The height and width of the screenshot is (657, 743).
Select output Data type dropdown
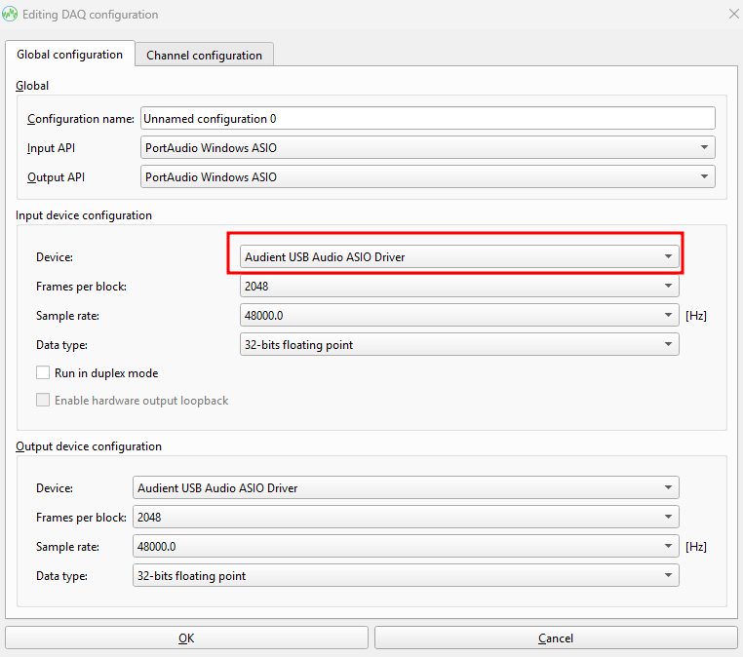pyautogui.click(x=406, y=576)
